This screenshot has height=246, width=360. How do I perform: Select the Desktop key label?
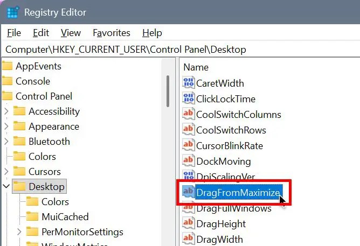click(x=46, y=187)
